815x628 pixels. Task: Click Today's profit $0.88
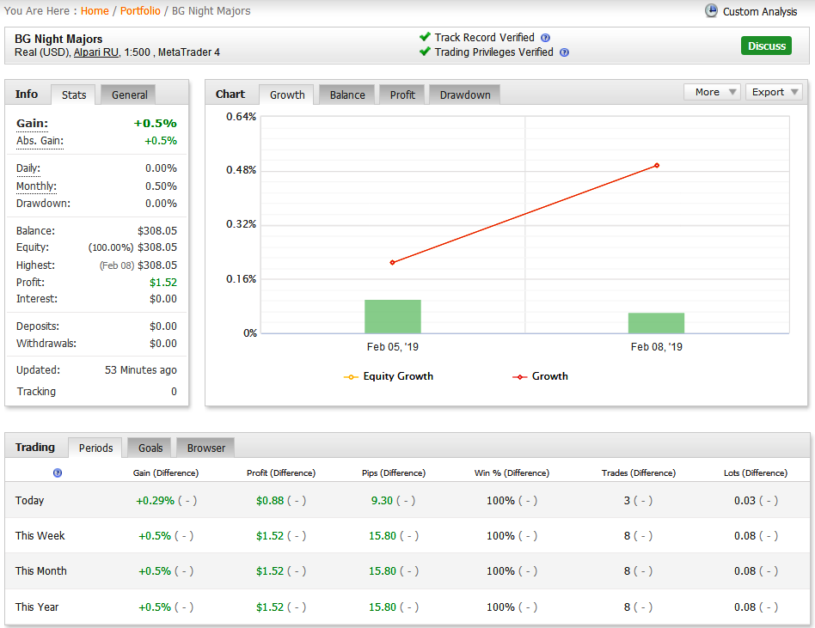pos(270,501)
